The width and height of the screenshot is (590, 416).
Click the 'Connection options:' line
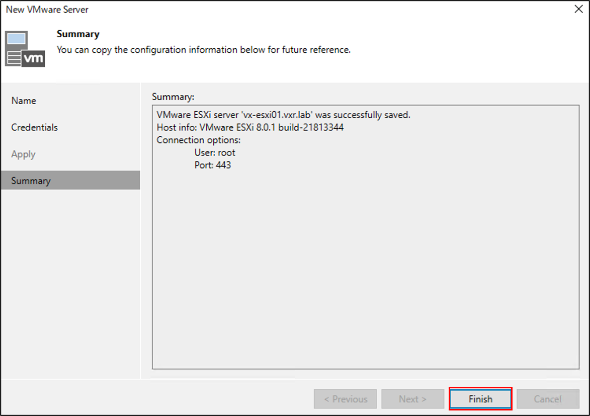click(x=199, y=140)
